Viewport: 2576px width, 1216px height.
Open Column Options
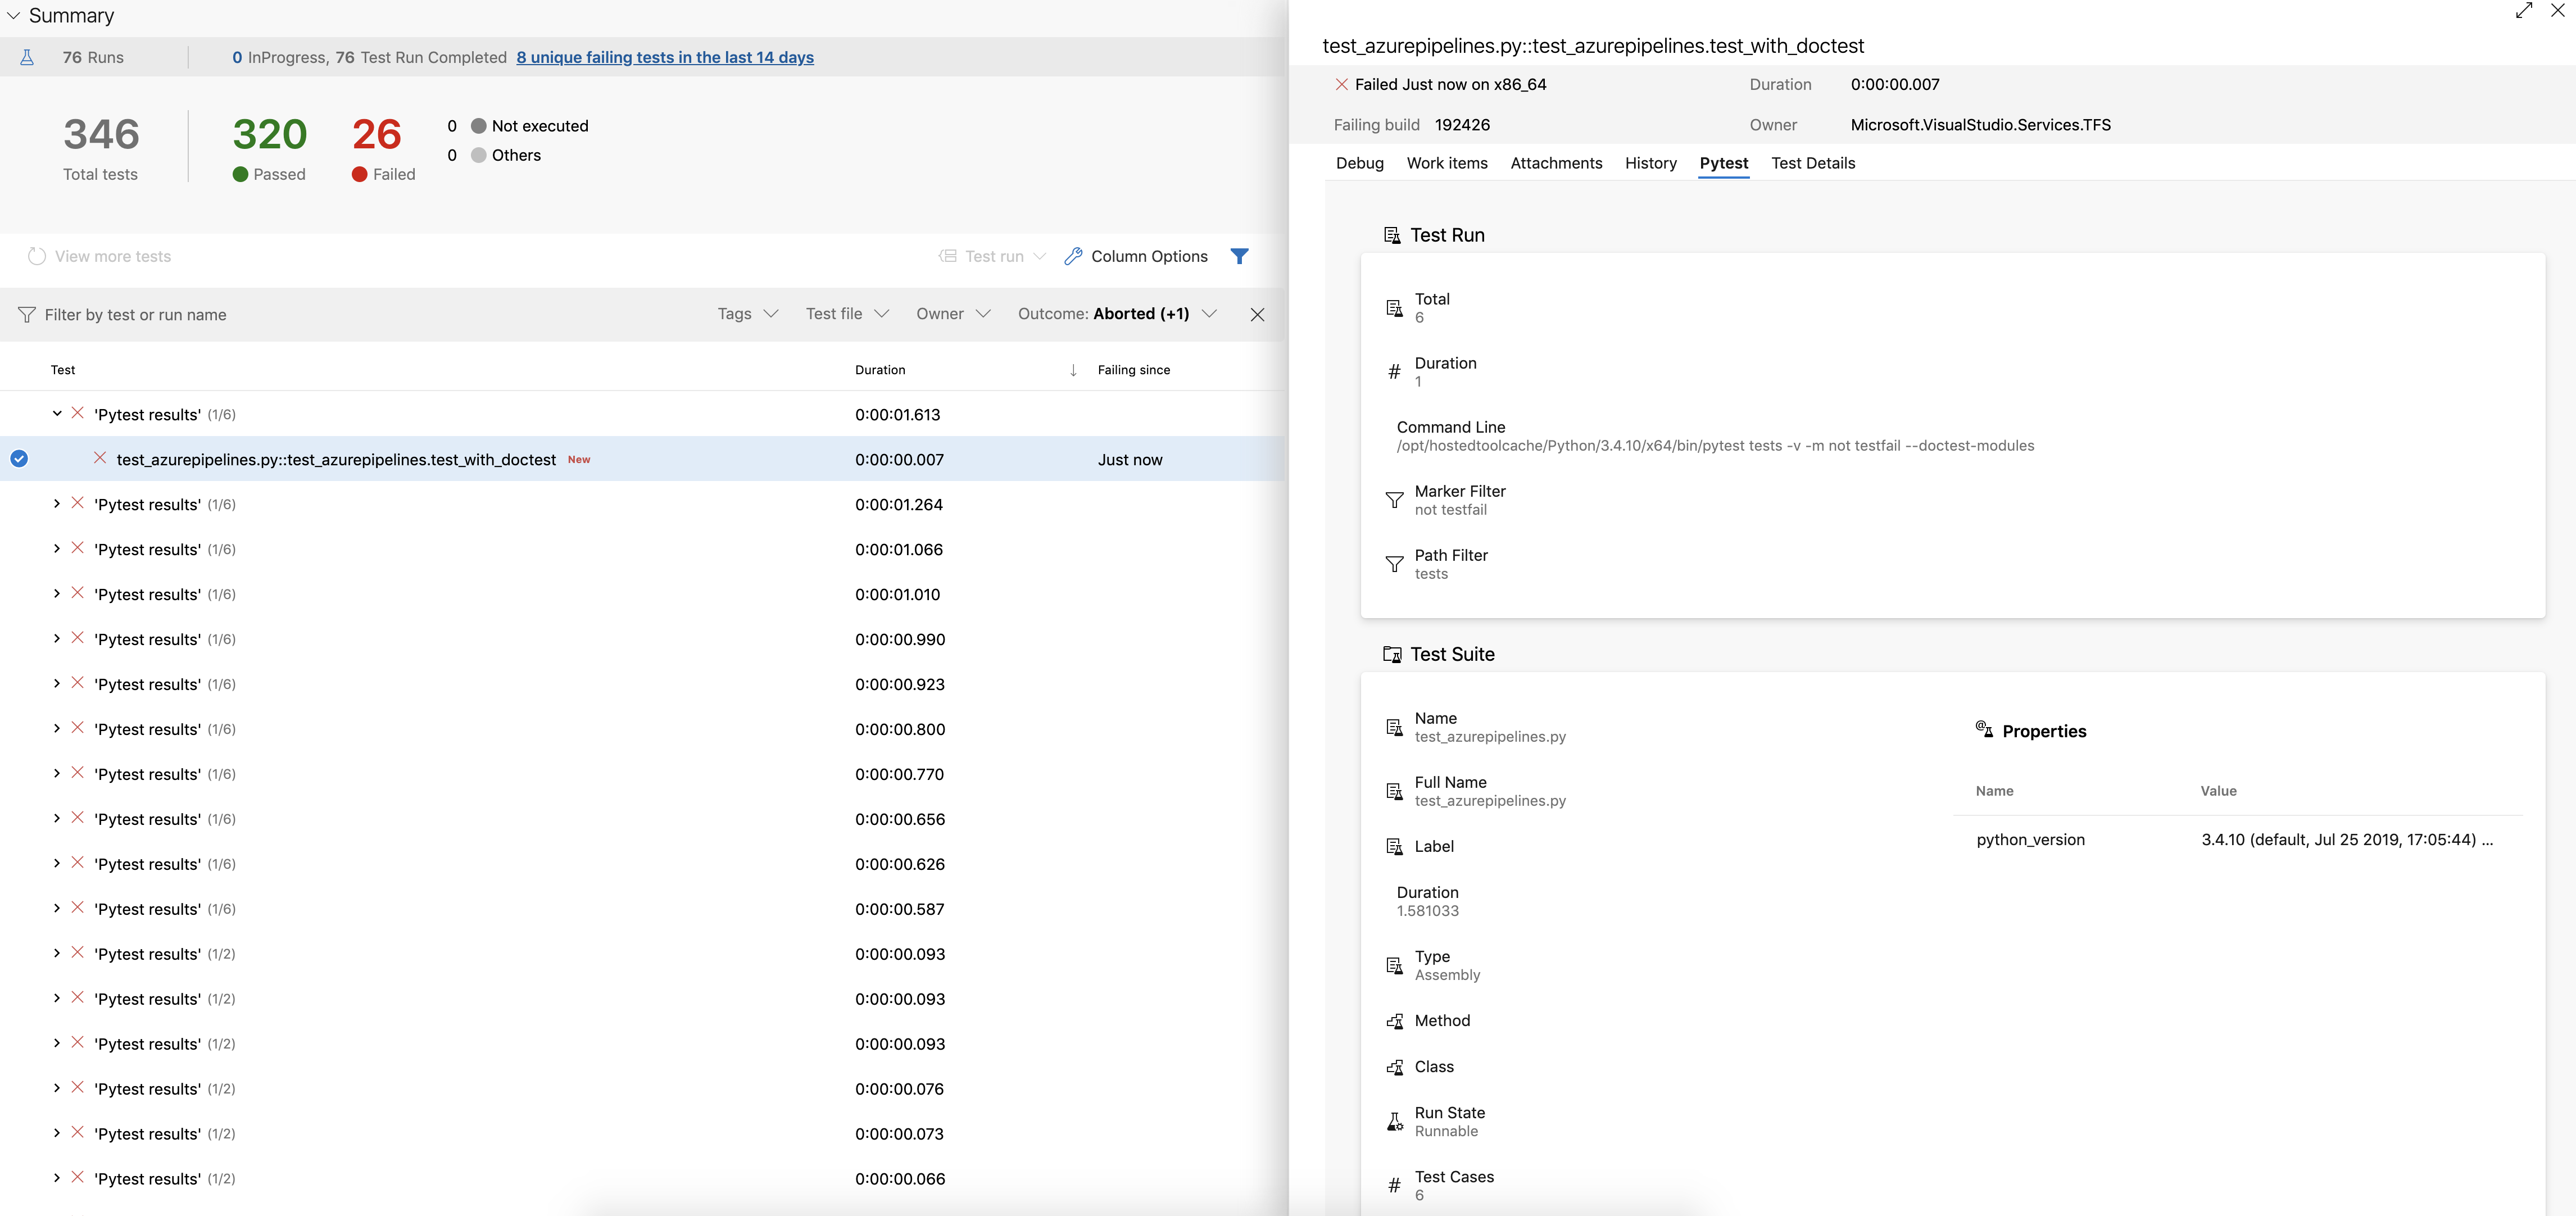click(x=1136, y=256)
